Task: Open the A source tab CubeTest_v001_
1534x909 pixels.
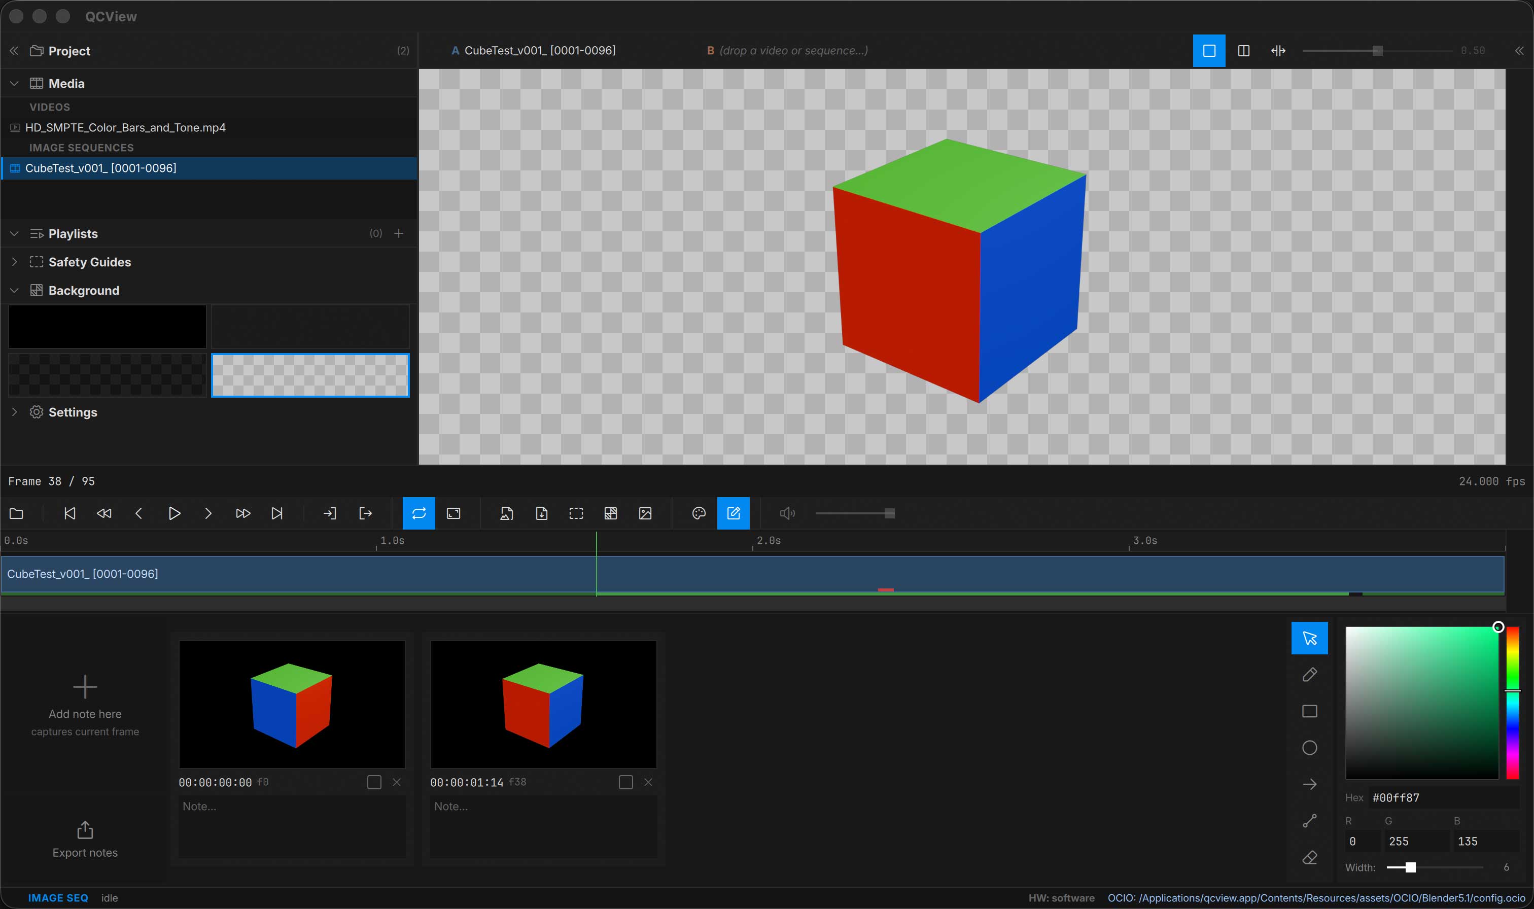Action: 533,51
